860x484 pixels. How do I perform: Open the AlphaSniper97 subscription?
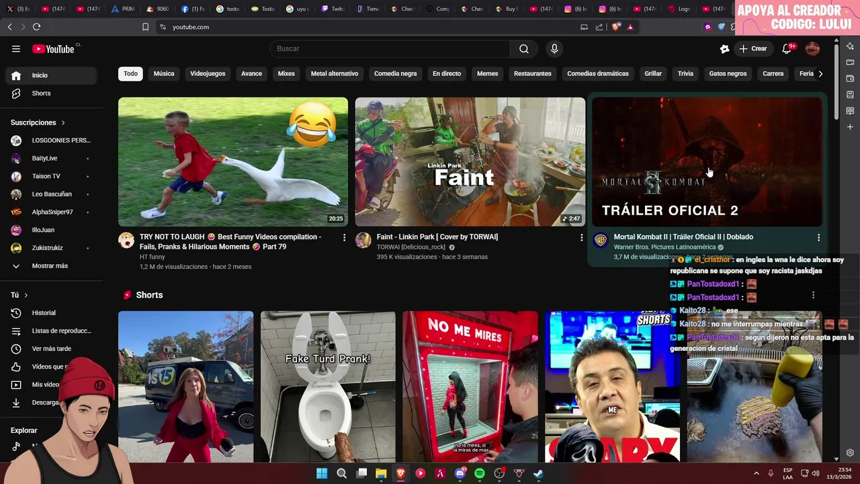point(50,212)
